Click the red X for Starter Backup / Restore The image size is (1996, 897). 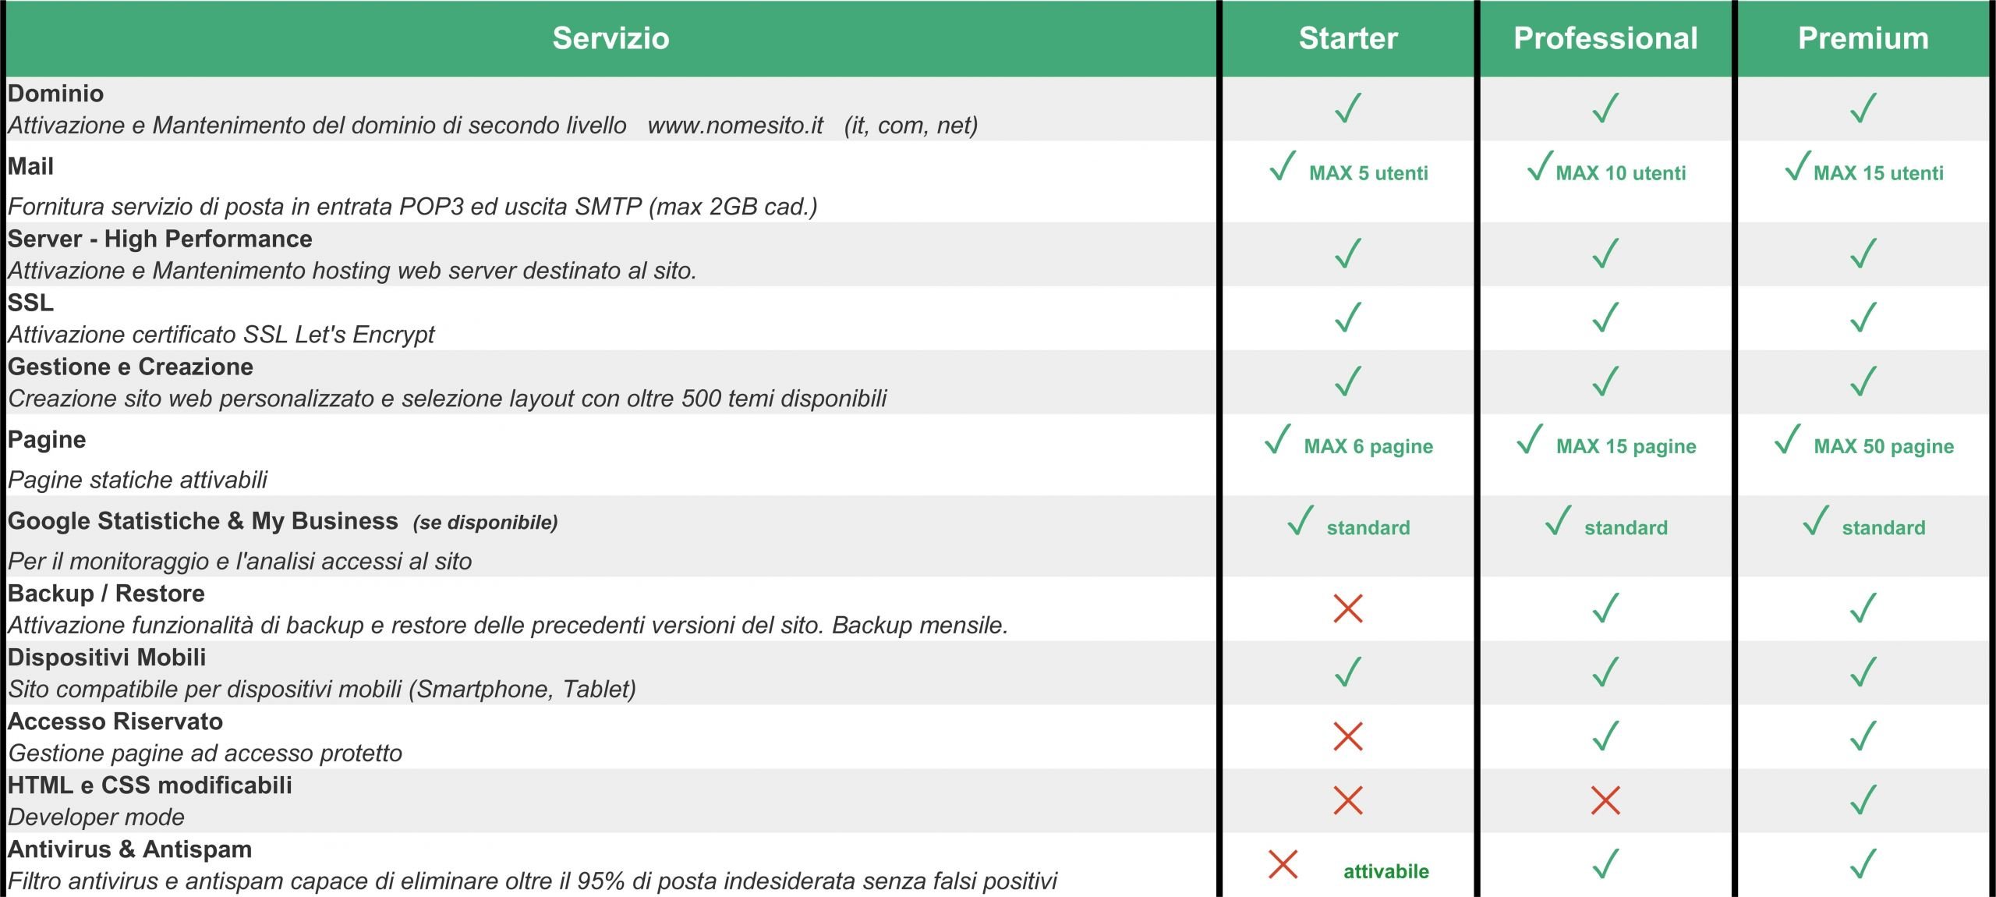[x=1347, y=608]
